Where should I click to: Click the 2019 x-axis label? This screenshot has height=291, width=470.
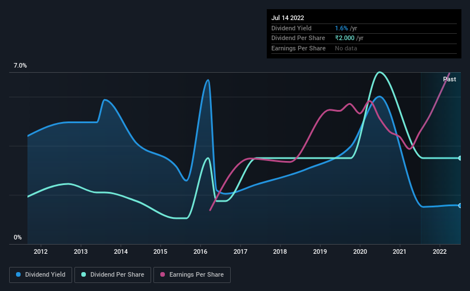pos(320,251)
